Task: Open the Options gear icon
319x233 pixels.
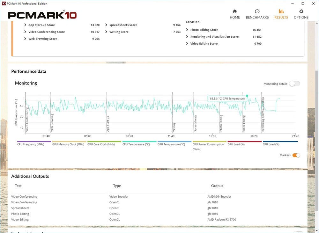Action: [x=301, y=11]
